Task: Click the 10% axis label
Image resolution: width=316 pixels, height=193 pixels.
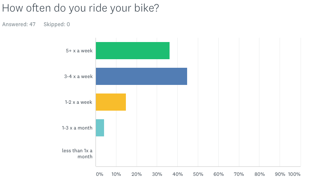Action: [116, 174]
